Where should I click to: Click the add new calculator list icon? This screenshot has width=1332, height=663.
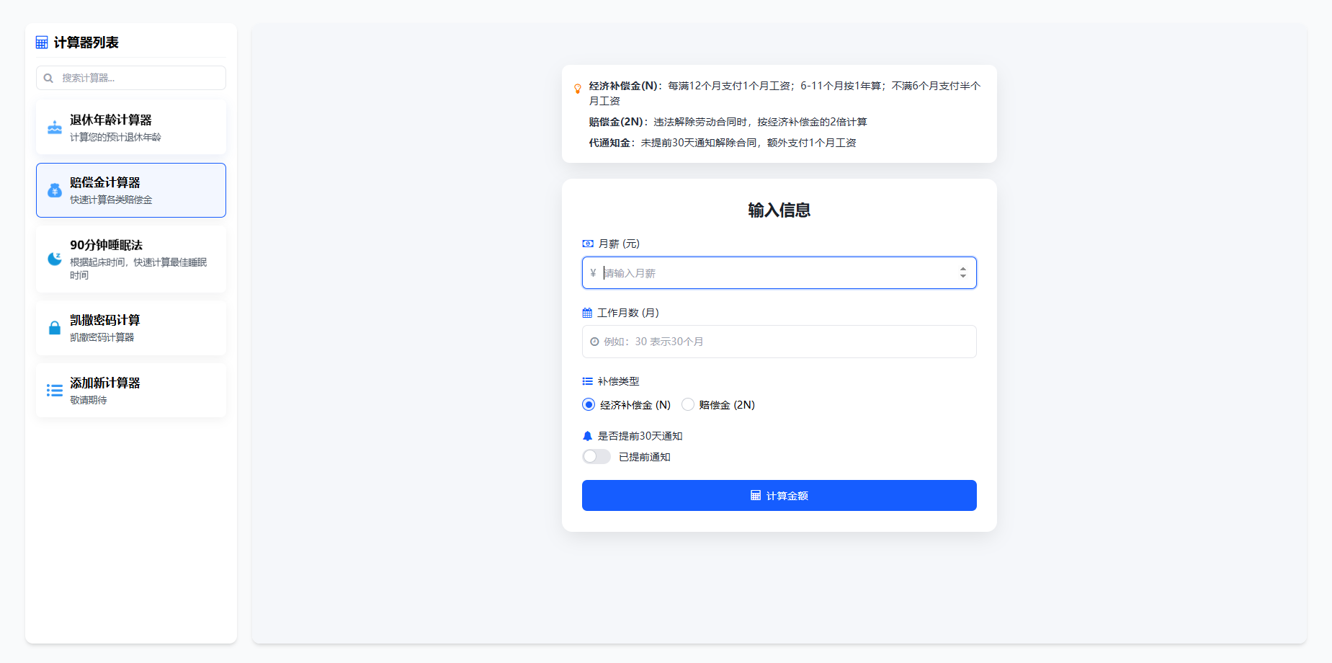pyautogui.click(x=55, y=391)
